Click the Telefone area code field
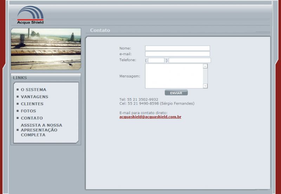This screenshot has height=194, width=281. click(156, 60)
